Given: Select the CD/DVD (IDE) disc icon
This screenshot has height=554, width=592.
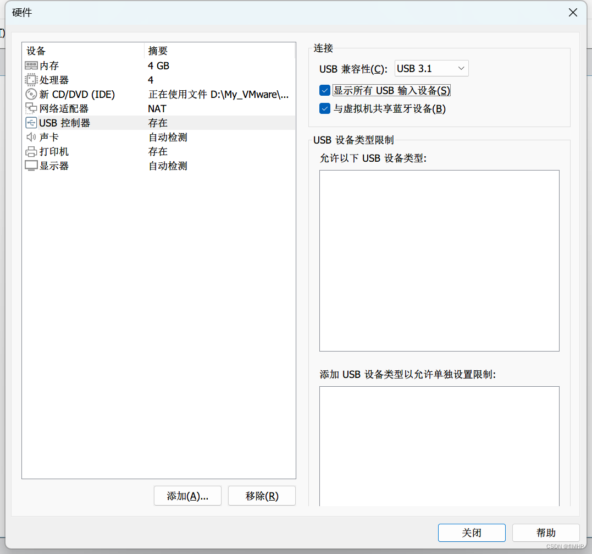Looking at the screenshot, I should coord(31,95).
